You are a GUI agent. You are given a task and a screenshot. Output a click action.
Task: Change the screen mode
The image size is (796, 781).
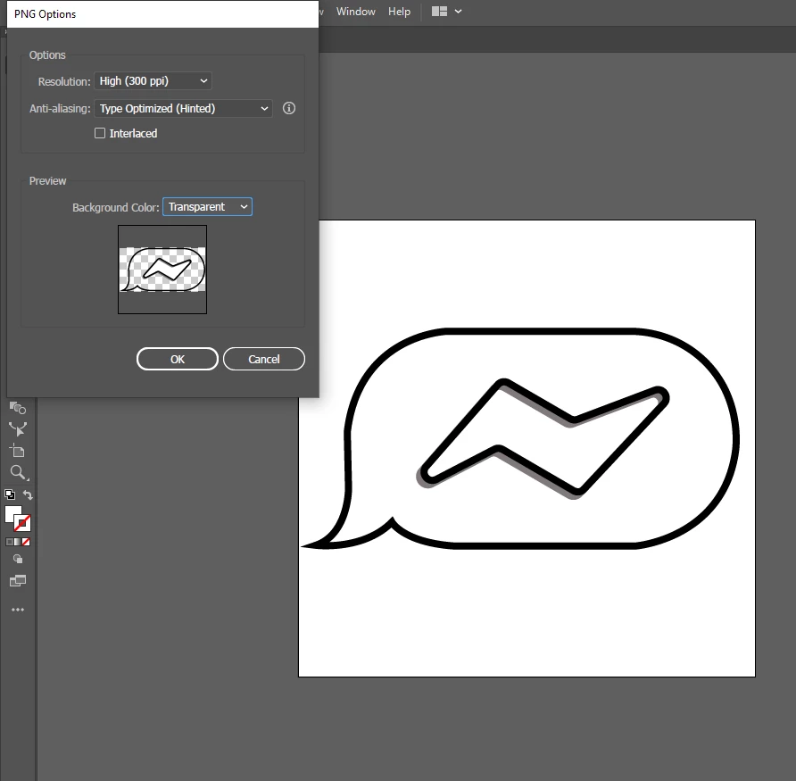point(18,581)
